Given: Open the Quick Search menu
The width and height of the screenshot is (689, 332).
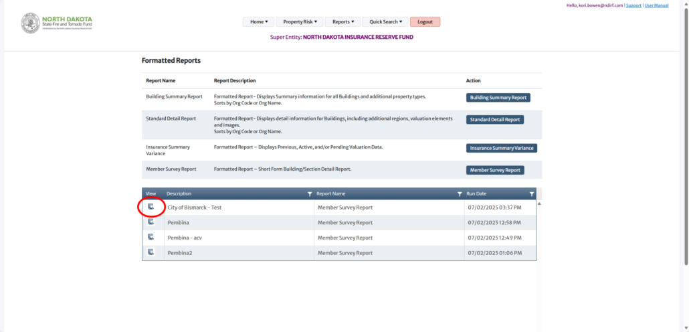Looking at the screenshot, I should point(385,22).
